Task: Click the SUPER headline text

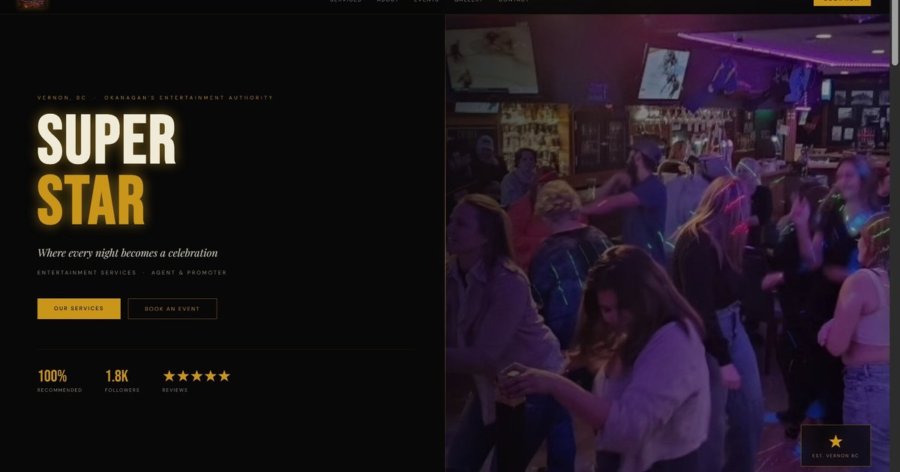Action: (x=106, y=139)
